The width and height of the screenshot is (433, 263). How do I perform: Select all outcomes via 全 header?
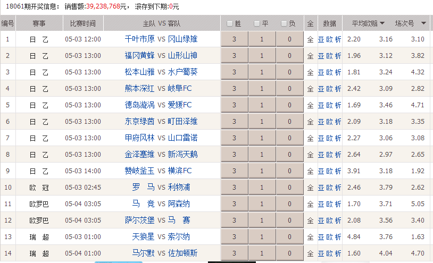(x=311, y=23)
